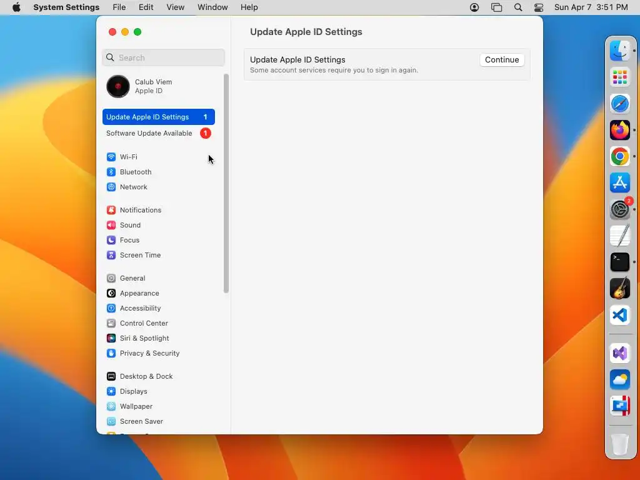Launch GarageBand from the Dock
Viewport: 640px width, 480px height.
click(x=619, y=288)
